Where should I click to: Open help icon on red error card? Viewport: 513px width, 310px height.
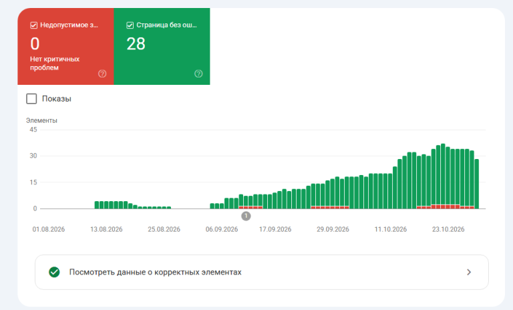pos(102,73)
